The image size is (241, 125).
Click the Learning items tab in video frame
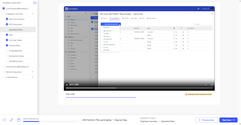point(115,18)
